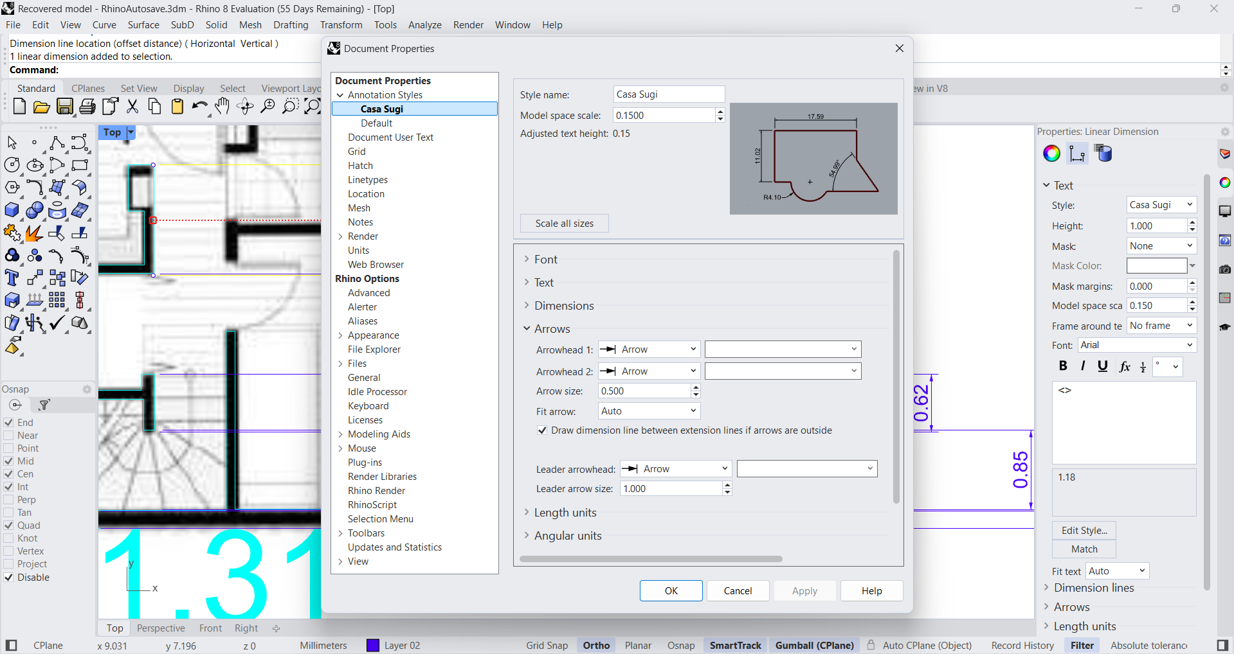Screen dimensions: 1234x654
Task: Open the Drafting menu
Action: pos(290,25)
